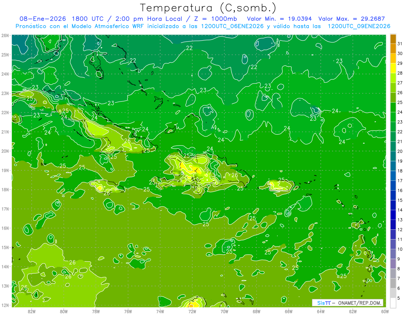Viewport: 409px width, 316px height.
Task: Pick the color bar segment between 29 and 30
Action: [393, 58]
